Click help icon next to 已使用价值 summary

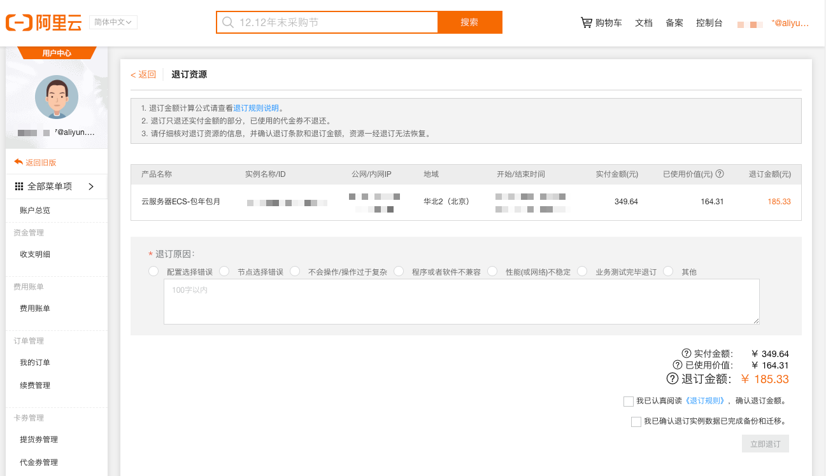[678, 365]
